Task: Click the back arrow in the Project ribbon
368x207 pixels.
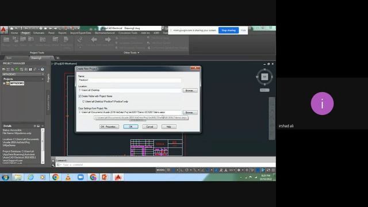Action: pyautogui.click(x=94, y=40)
